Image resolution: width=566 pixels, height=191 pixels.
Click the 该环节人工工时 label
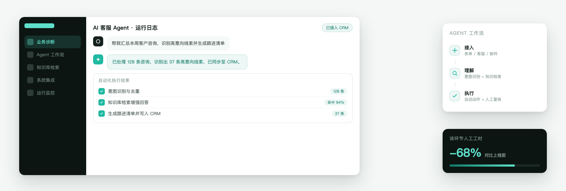[x=466, y=138]
